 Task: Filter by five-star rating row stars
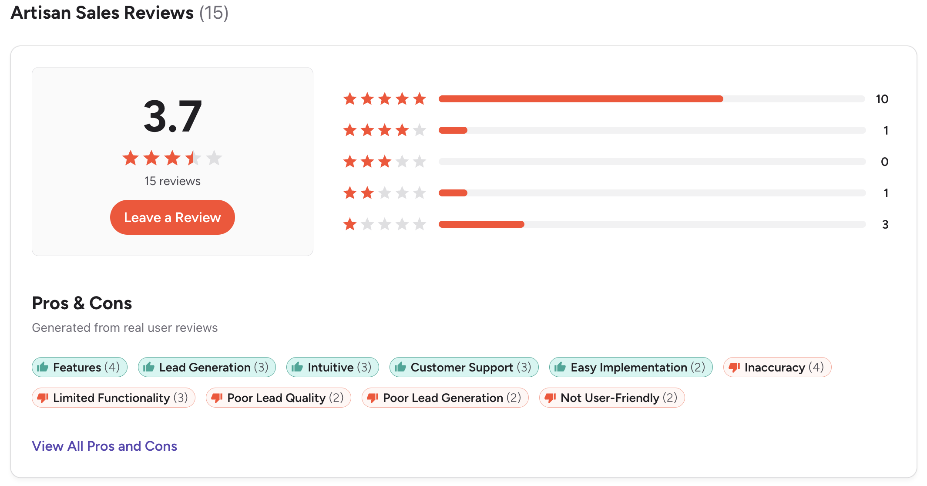384,99
